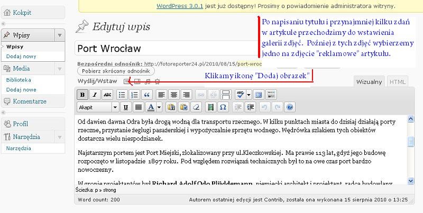Viewport: 423px width, 213px height.
Task: Toggle italic formatting
Action: [x=95, y=95]
